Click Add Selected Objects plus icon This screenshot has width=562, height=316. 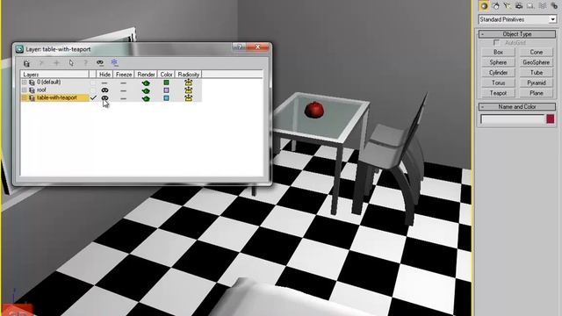click(56, 63)
